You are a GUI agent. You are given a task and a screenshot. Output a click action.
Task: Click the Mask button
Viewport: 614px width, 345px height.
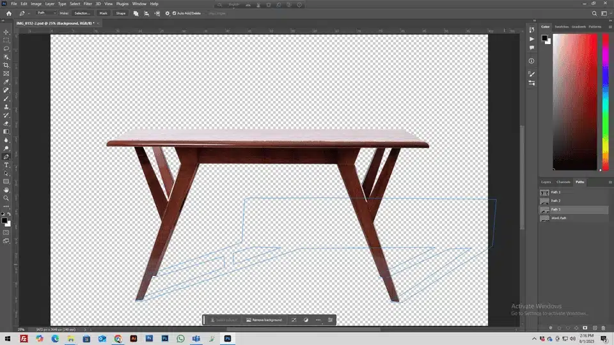(104, 13)
